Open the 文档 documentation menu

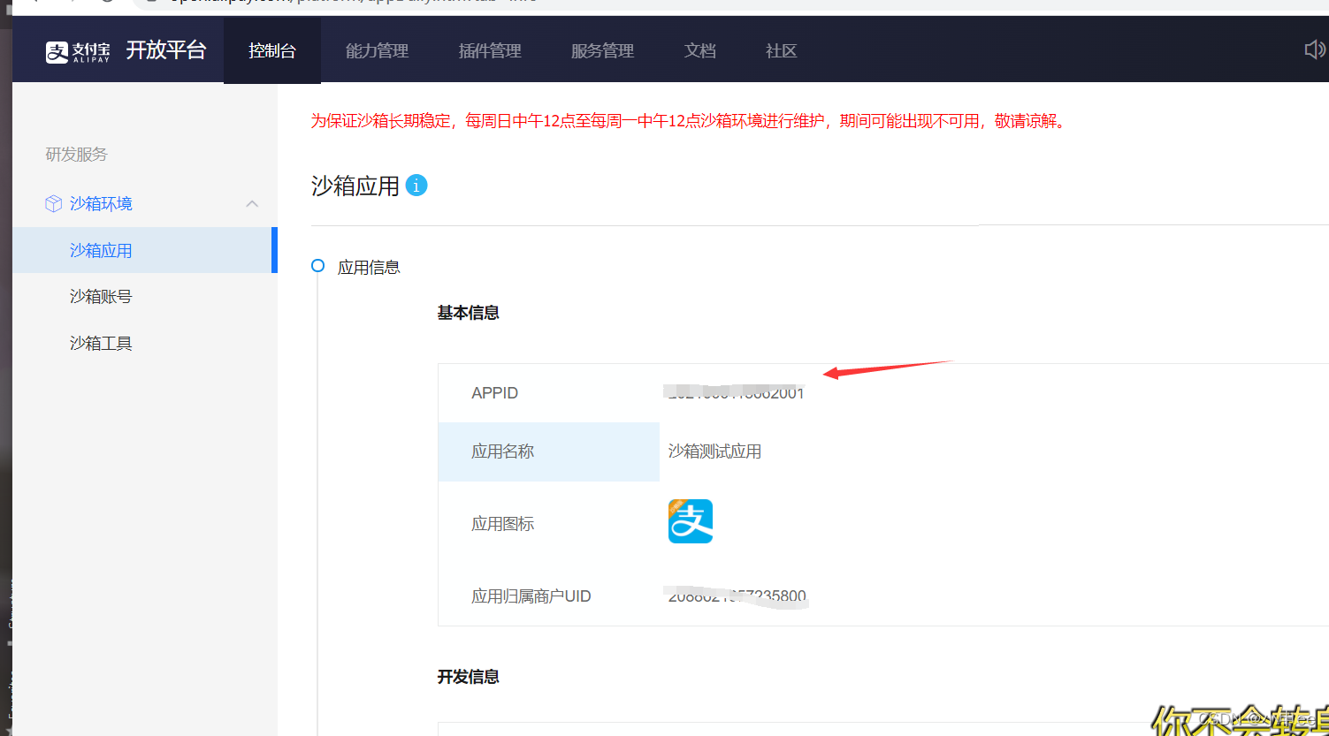(699, 51)
